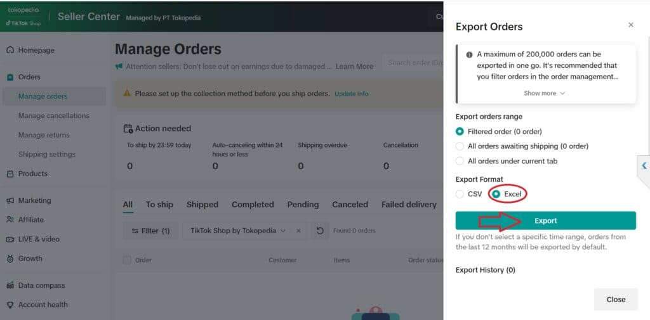Select the Filtered order radio button
650x320 pixels.
(460, 132)
